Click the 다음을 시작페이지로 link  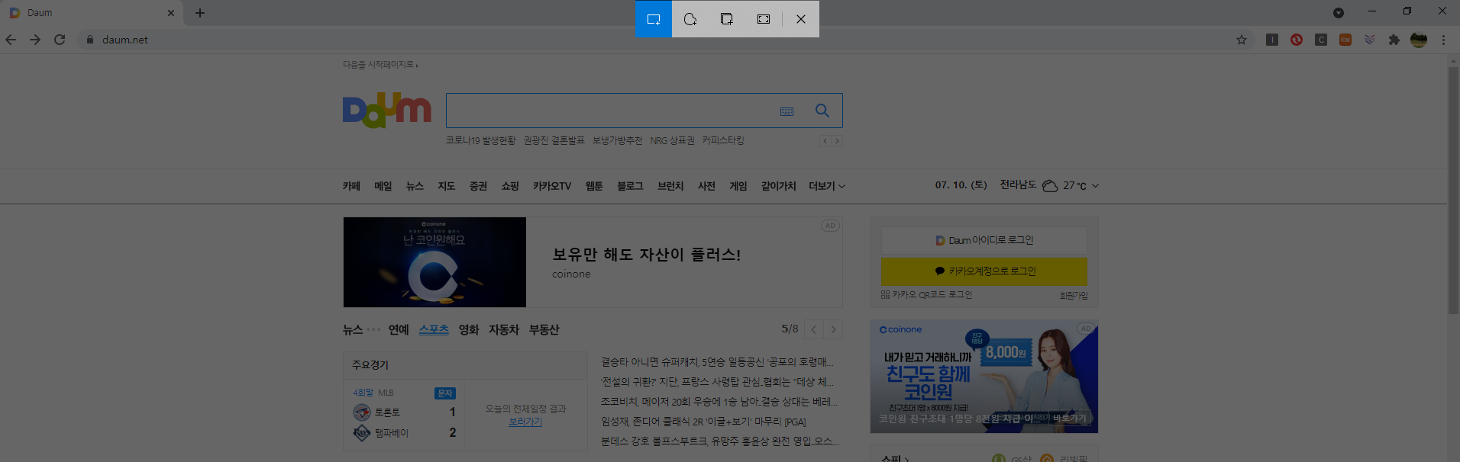(x=380, y=65)
